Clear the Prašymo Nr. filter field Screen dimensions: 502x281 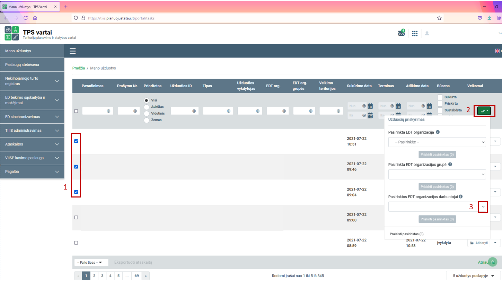pyautogui.click(x=135, y=111)
